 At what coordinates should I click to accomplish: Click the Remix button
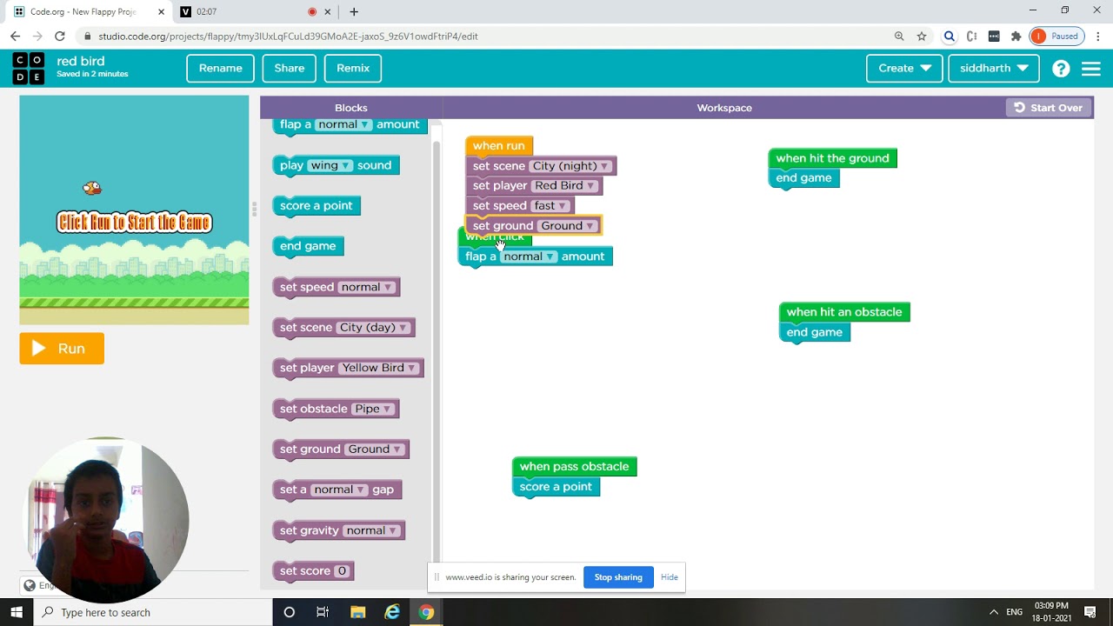pos(353,68)
